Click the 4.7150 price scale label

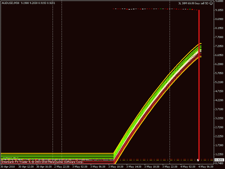[219, 91]
